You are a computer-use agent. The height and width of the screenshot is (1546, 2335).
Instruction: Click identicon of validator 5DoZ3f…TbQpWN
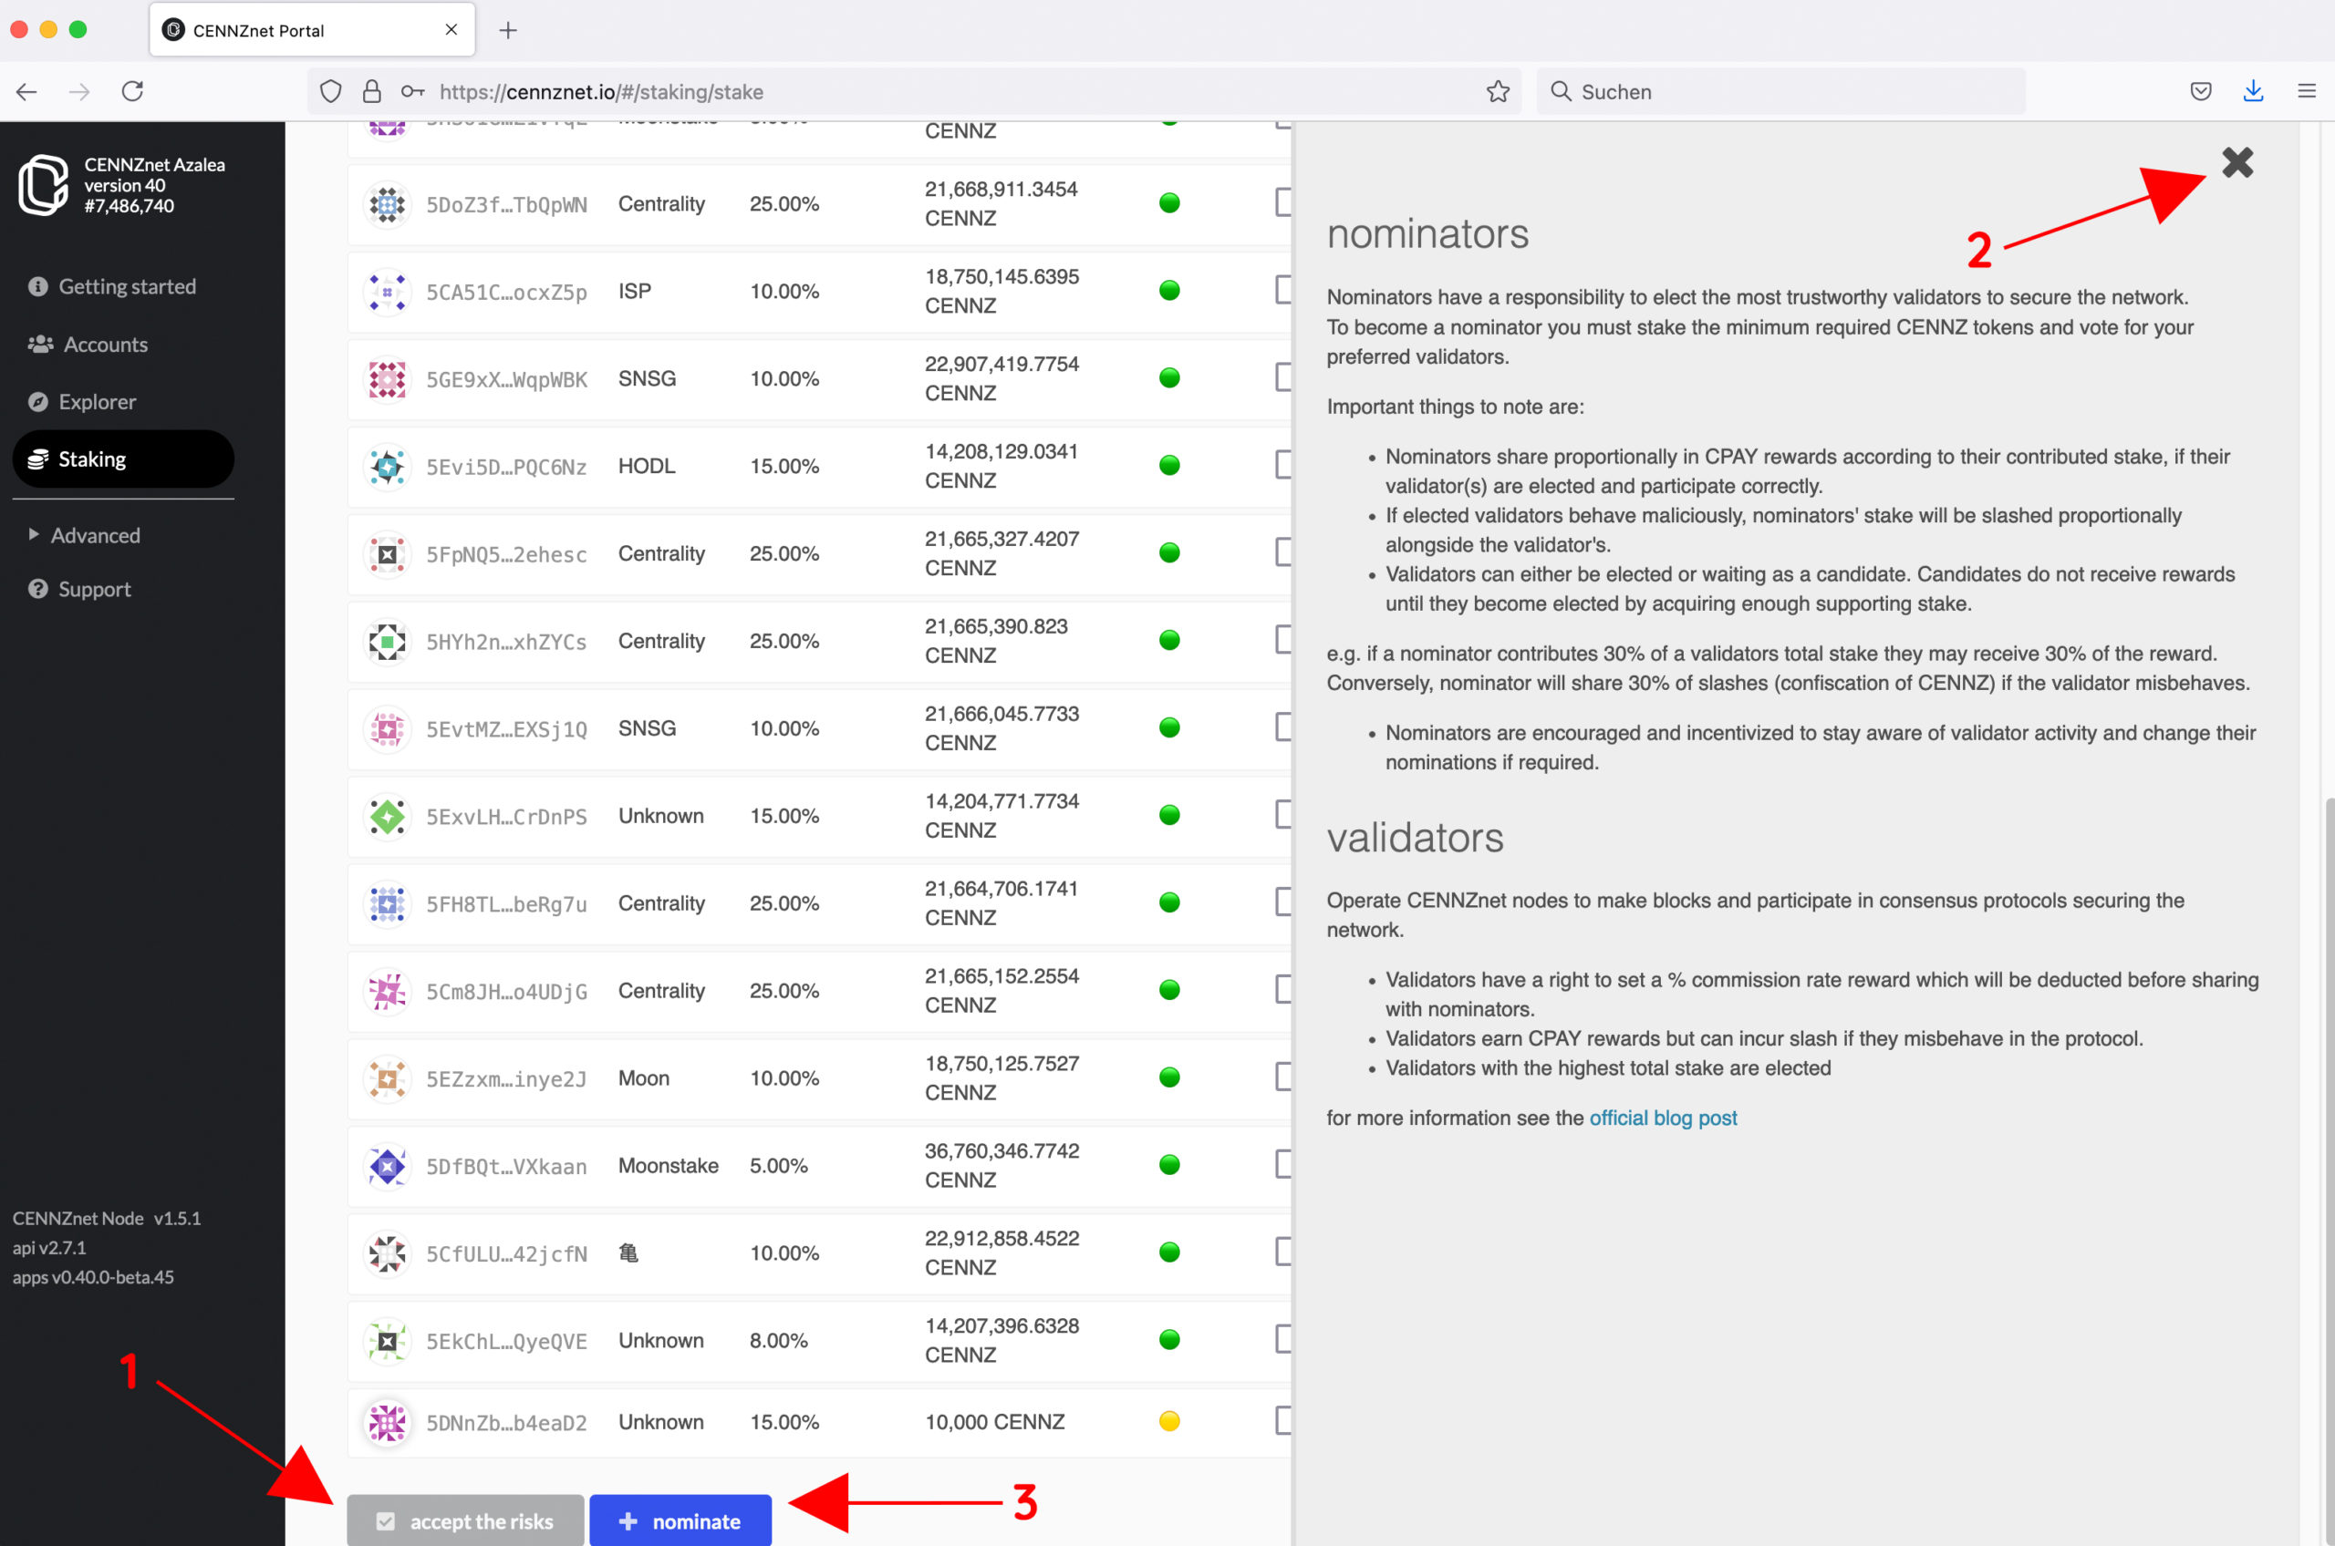(387, 204)
